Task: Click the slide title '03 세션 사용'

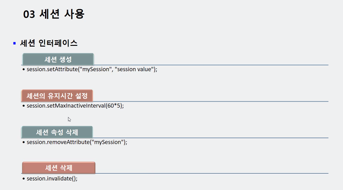Action: click(x=54, y=14)
